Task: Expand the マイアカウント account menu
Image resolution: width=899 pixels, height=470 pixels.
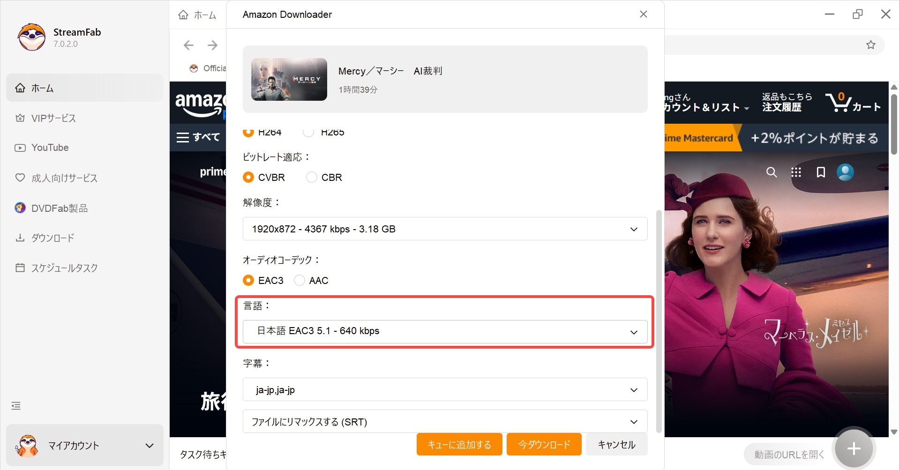Action: (85, 445)
